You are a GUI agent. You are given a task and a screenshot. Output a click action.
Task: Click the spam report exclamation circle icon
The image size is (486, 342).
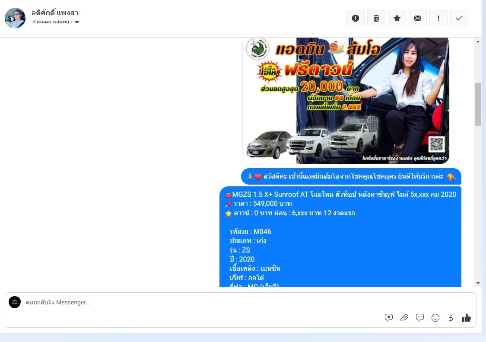356,18
